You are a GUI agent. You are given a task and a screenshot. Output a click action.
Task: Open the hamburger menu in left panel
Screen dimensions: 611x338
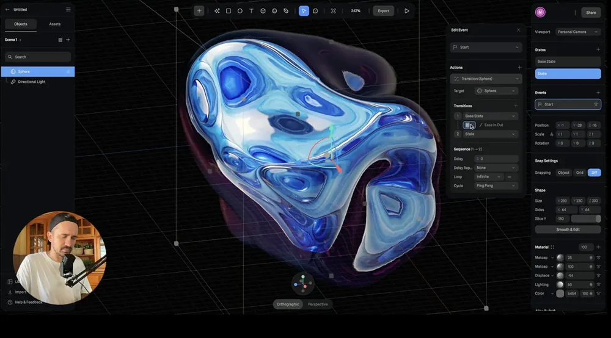click(68, 9)
